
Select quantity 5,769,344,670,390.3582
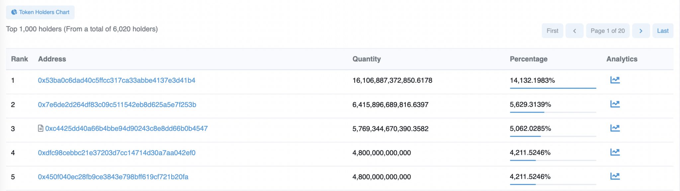click(390, 129)
